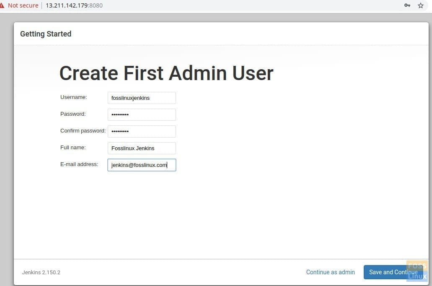Click the Password: label

(x=73, y=114)
